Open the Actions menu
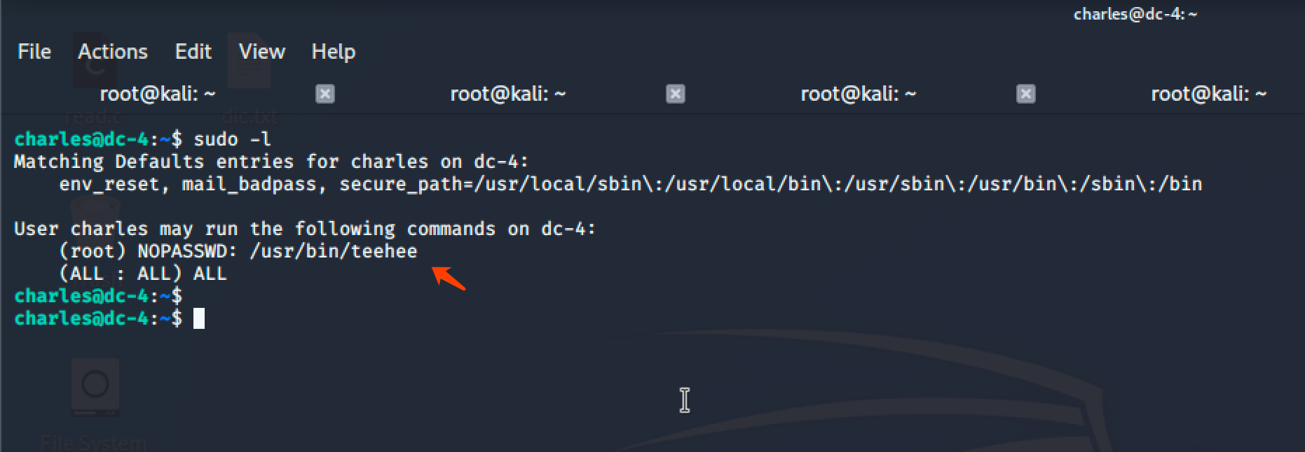 click(113, 52)
